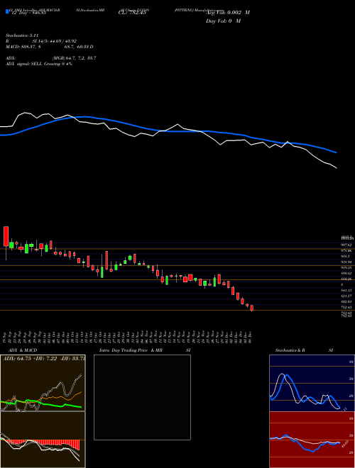Click the MACD: 898.37 values line
Screen dimensions: 355x468
tap(49, 47)
